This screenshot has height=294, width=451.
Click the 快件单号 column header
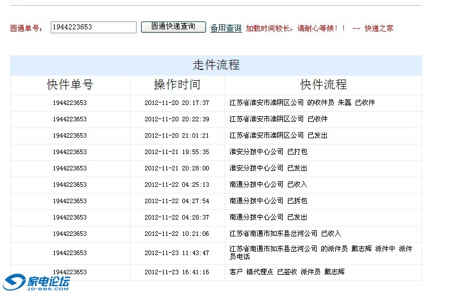[x=70, y=85]
